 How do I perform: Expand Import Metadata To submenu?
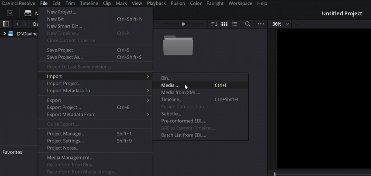tap(95, 91)
